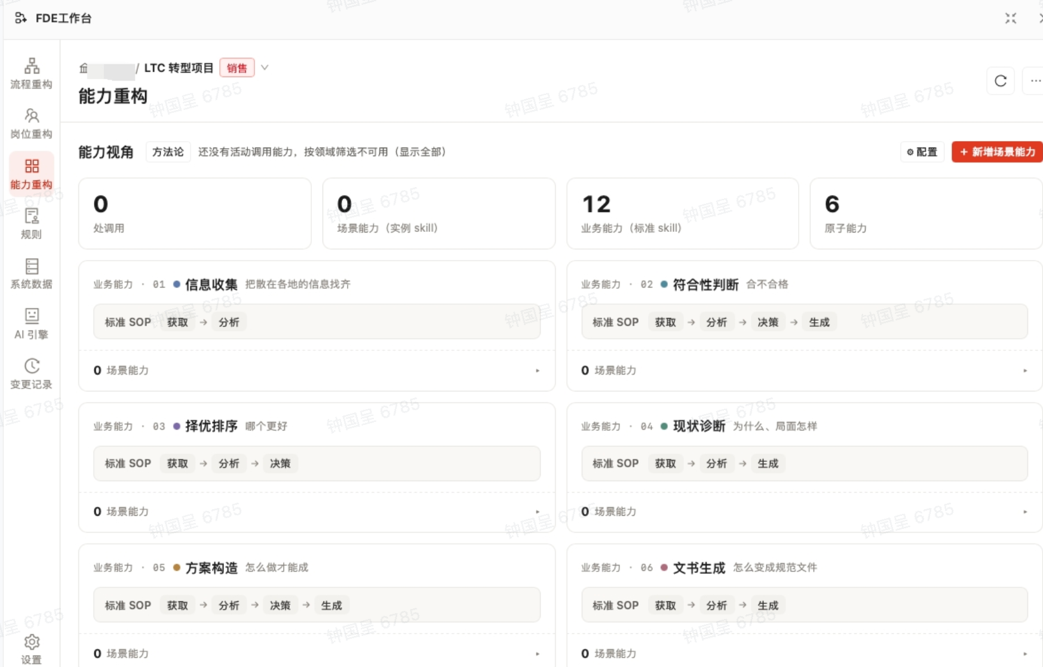Click the 决策 step in 方案构造 SOP

[280, 605]
